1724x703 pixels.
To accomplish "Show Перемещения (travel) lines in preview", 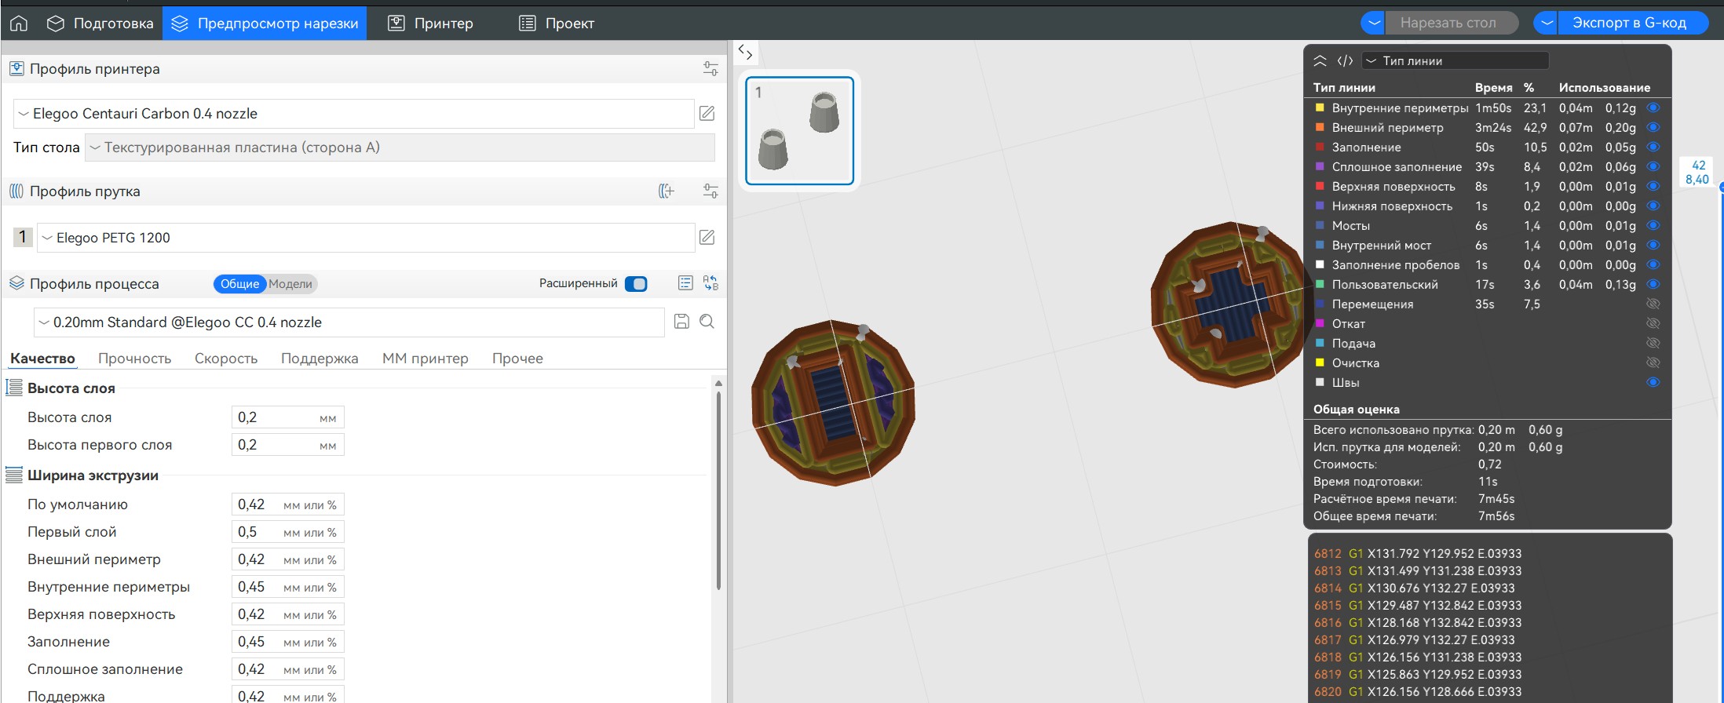I will point(1653,304).
